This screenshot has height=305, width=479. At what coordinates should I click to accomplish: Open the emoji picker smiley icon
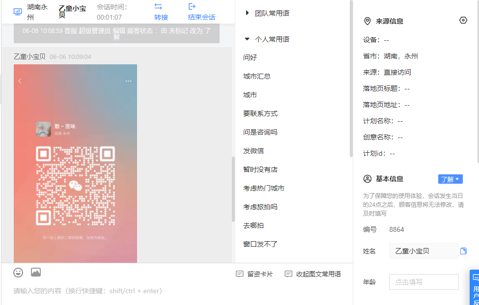18,272
